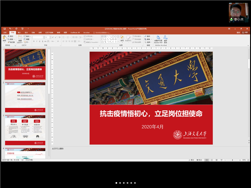Expand the Select (选择) dropdown

tap(149, 42)
